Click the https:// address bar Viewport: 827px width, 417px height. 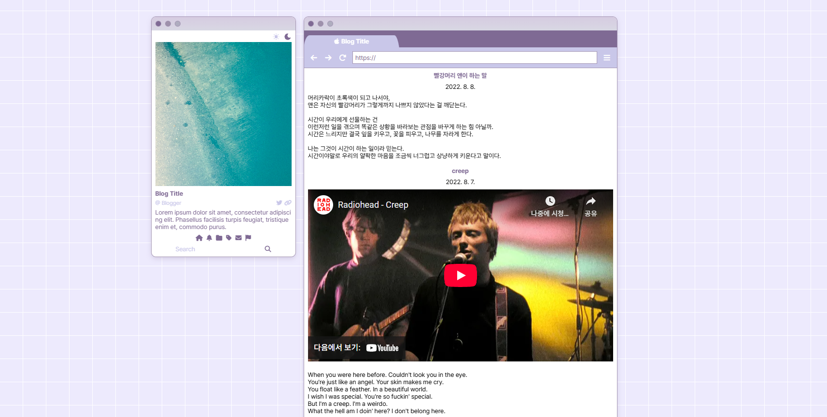tap(475, 58)
